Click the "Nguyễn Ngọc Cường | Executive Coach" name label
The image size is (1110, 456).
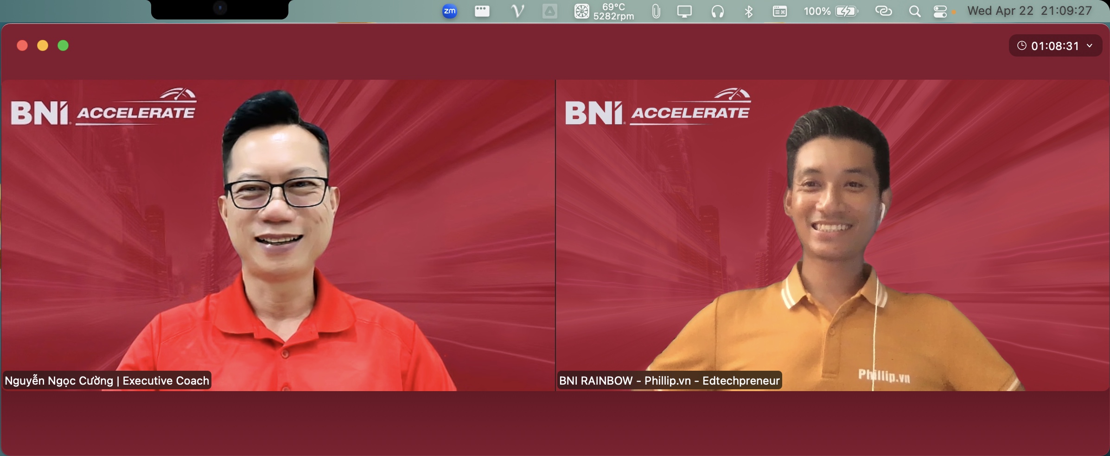pyautogui.click(x=107, y=380)
